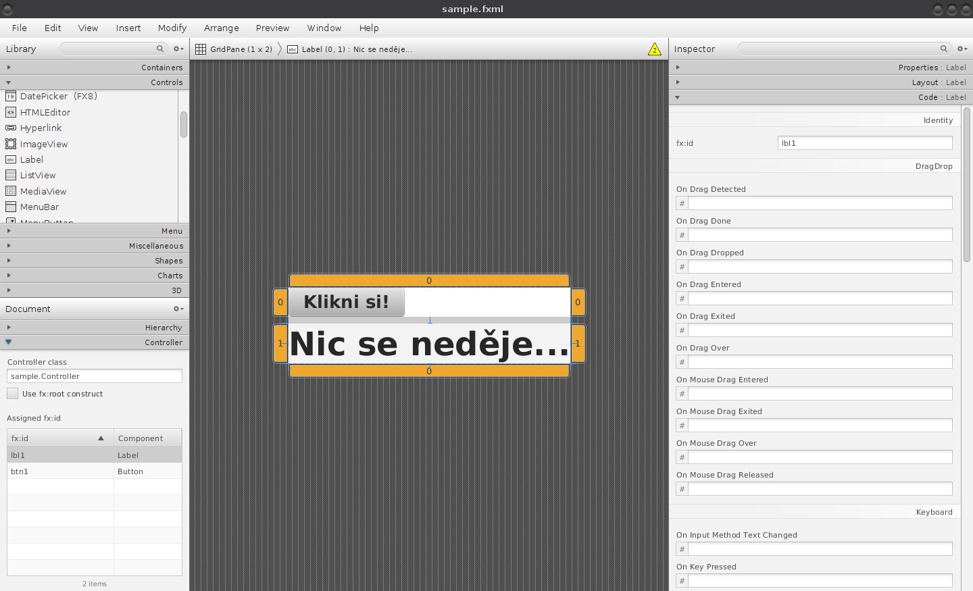Click the fx:id field showing lbl1
The width and height of the screenshot is (973, 591).
point(865,143)
